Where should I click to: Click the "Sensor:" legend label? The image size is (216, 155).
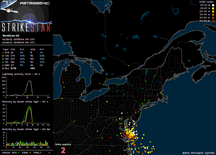coord(7,153)
